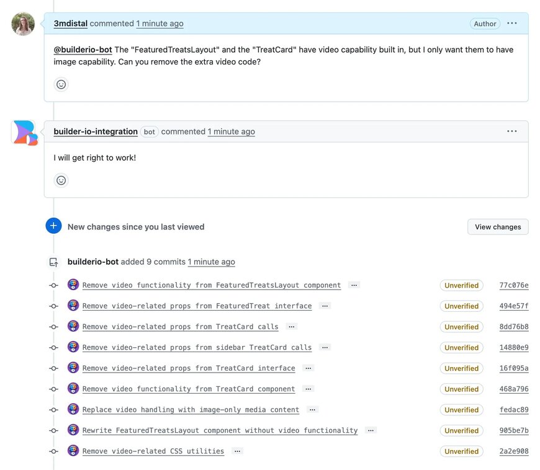Open the Unverified badge on commit 77c076e
The image size is (540, 470).
461,285
